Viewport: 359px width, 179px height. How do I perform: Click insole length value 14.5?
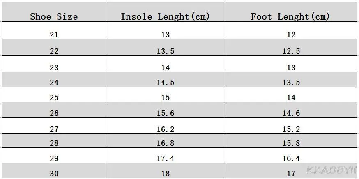(165, 83)
